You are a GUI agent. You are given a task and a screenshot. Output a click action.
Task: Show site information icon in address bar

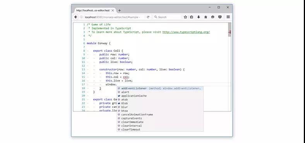[82, 17]
